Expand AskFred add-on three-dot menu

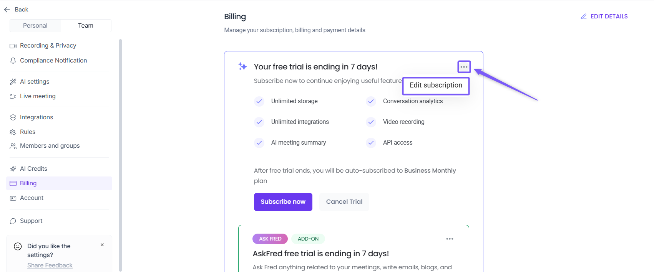450,239
